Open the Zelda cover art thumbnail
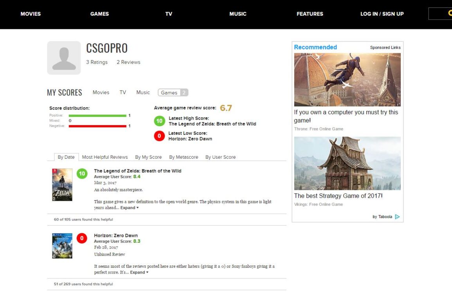The image size is (452, 301). (62, 185)
